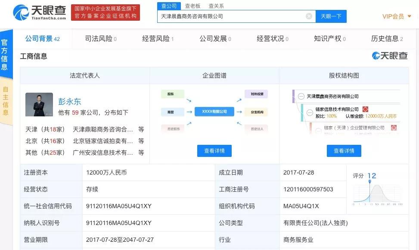The height and width of the screenshot is (250, 419).
Task: Click the 组织机构代码 MA05U4Q1X
Action: click(301, 206)
